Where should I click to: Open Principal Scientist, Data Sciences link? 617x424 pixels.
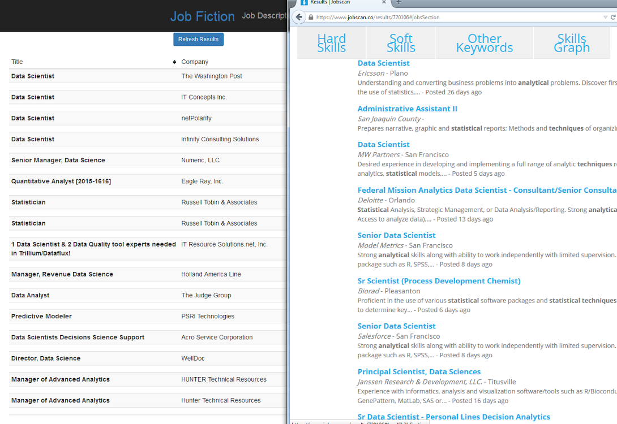coord(419,372)
